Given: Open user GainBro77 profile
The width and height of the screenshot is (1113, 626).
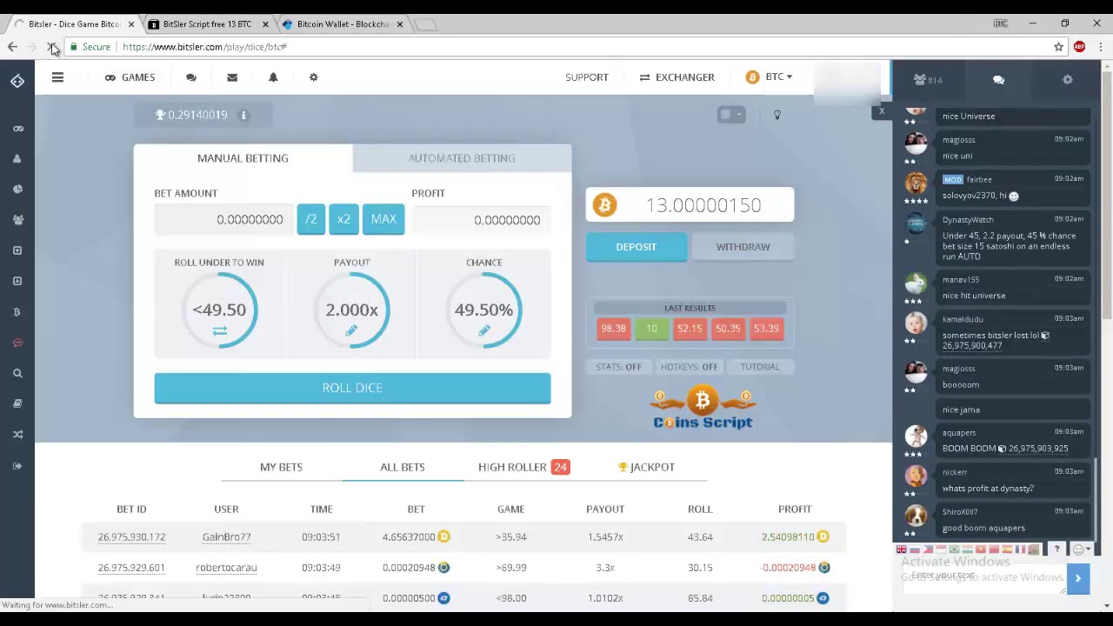Looking at the screenshot, I should tap(226, 537).
